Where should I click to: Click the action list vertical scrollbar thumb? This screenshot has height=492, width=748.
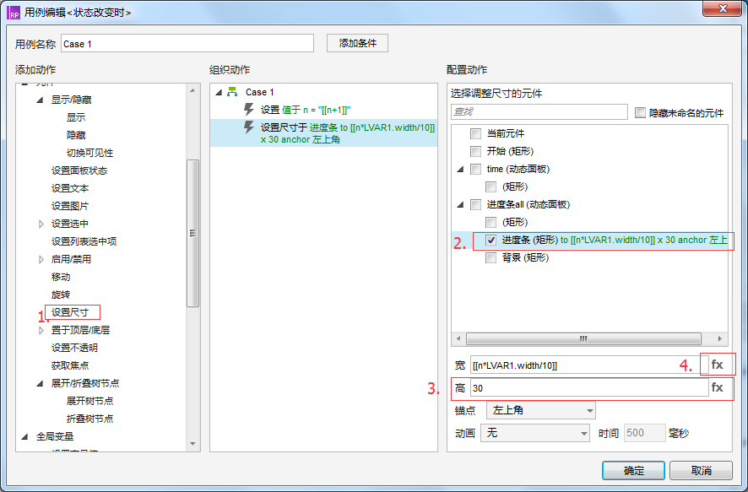pyautogui.click(x=192, y=233)
